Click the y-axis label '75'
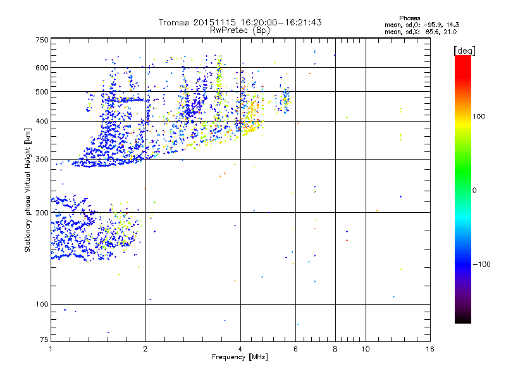 coord(44,339)
